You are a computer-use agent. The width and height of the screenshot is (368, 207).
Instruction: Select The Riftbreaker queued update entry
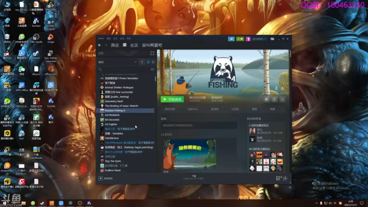(126, 143)
